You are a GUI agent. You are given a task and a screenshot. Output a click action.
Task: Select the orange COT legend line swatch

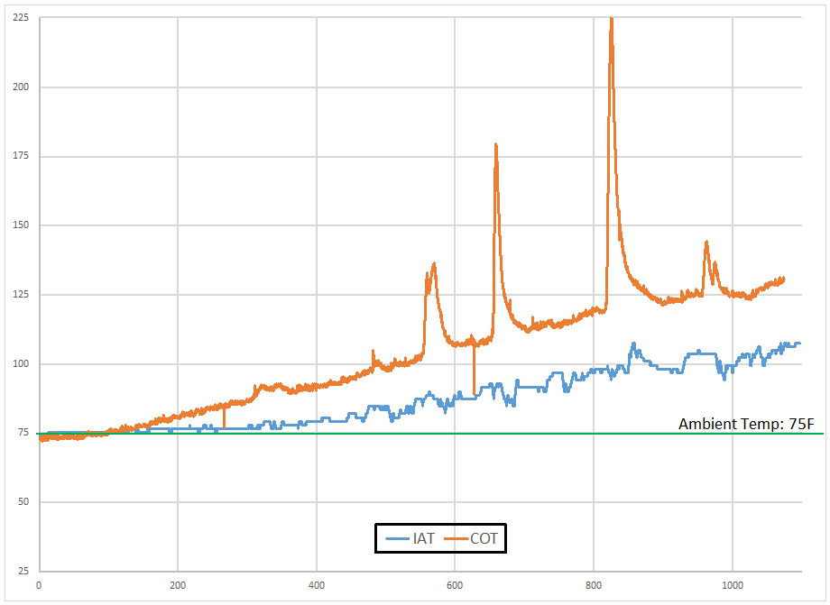456,539
